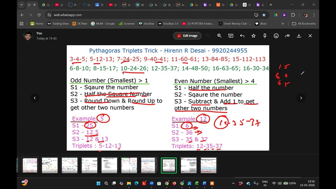Open the Chrome profile avatar

coord(305,15)
